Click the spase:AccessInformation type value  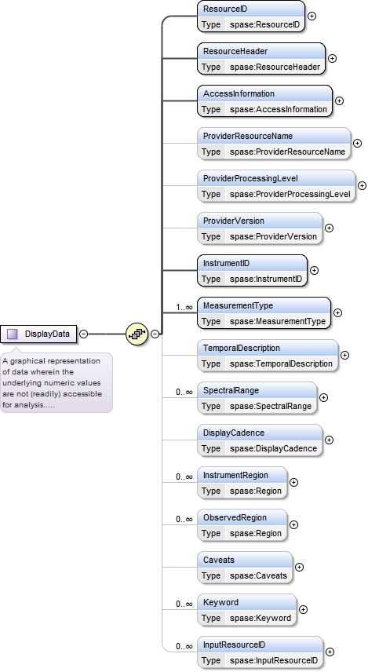(279, 110)
